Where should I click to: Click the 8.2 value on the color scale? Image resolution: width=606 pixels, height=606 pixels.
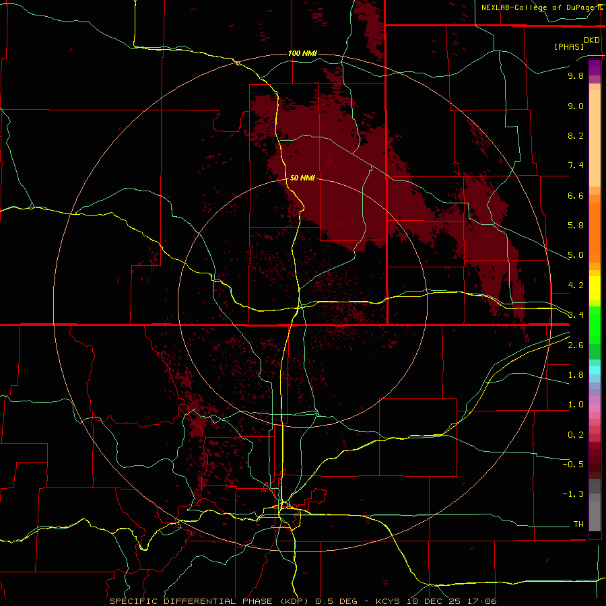pos(576,135)
